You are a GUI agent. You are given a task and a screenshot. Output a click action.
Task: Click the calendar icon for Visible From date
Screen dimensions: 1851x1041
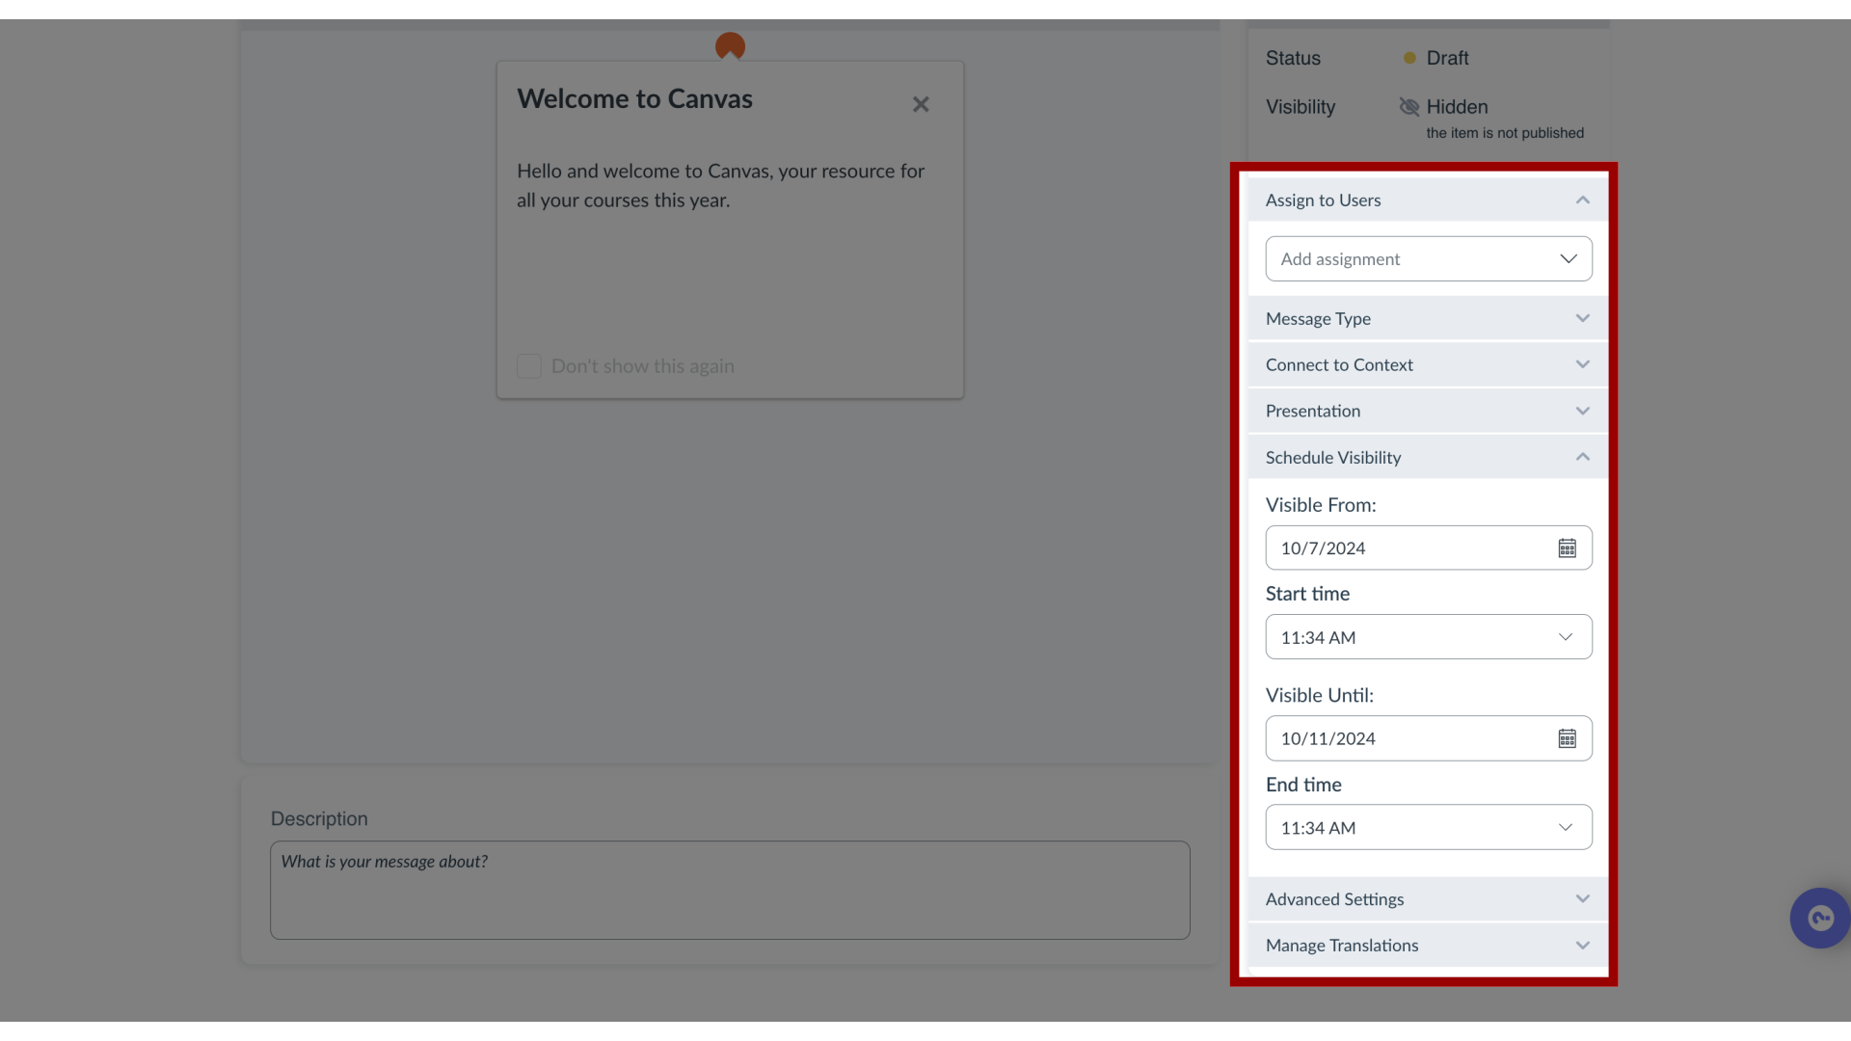tap(1567, 547)
